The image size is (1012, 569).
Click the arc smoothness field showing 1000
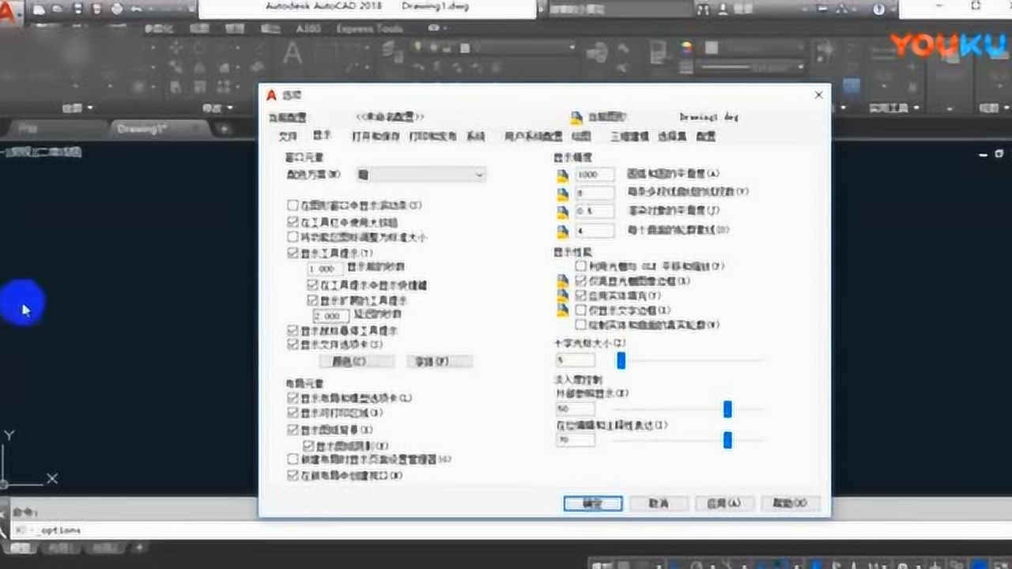[x=595, y=174]
